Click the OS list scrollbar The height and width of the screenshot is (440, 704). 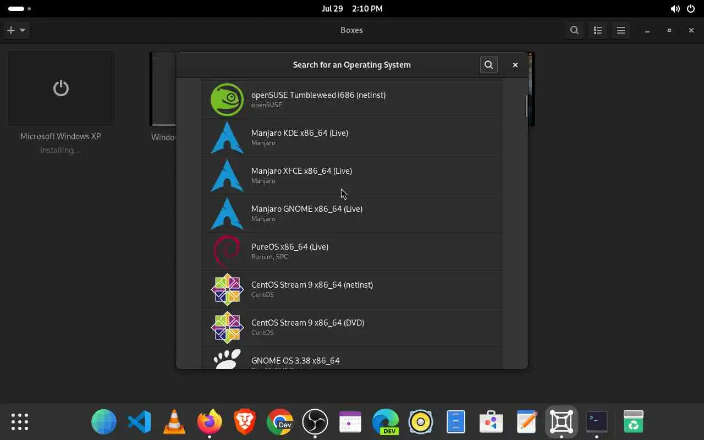[x=526, y=106]
